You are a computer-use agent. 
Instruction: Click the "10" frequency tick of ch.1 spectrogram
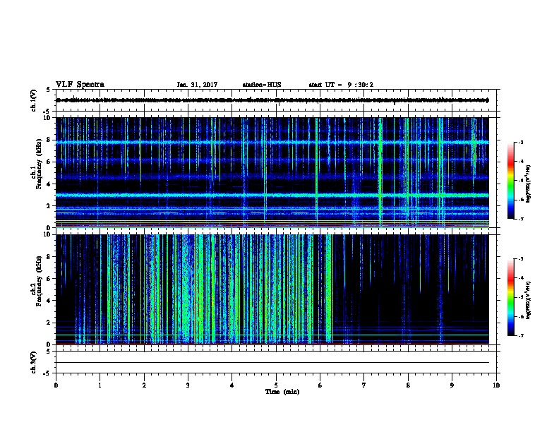(47, 118)
